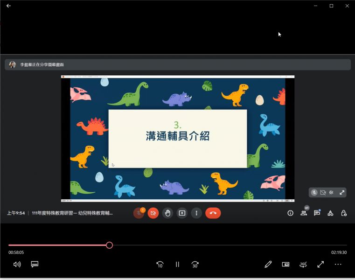Image resolution: width=355 pixels, height=280 pixels.
Task: Toggle the red camera-off button
Action: click(x=153, y=213)
